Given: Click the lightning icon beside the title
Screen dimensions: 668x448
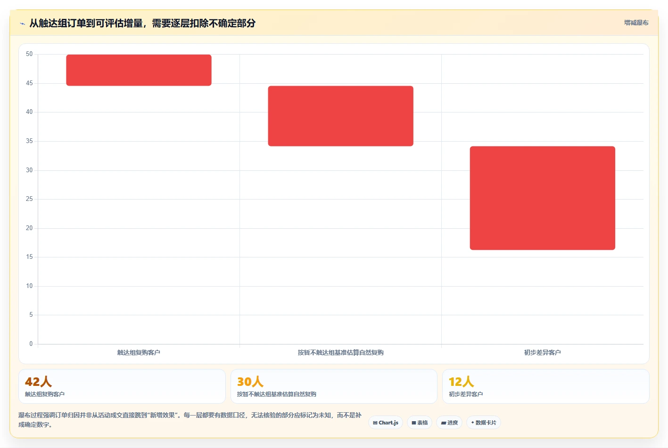Looking at the screenshot, I should (22, 24).
